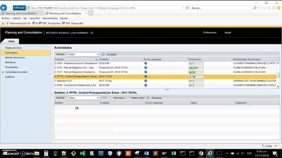
Task: Click the pane splitter handle above Detalles
Action: click(167, 90)
